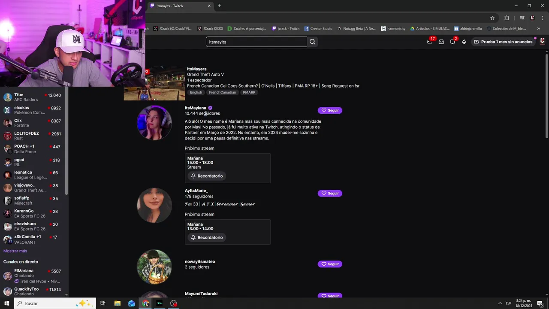Screen dimensions: 549x309
Task: Open sofiaffp channel in sidebar
Action: [33, 200]
